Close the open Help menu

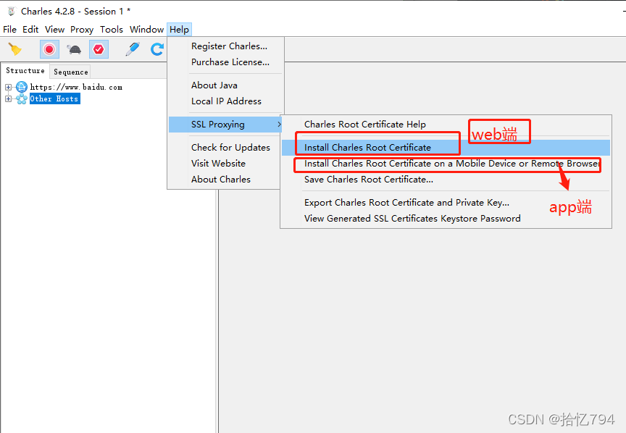click(179, 30)
